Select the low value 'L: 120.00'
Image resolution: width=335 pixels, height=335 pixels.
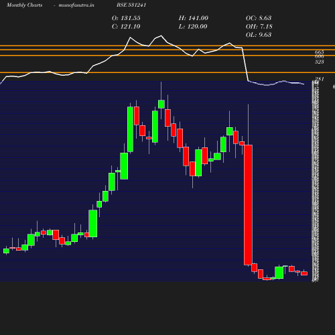coord(193,27)
